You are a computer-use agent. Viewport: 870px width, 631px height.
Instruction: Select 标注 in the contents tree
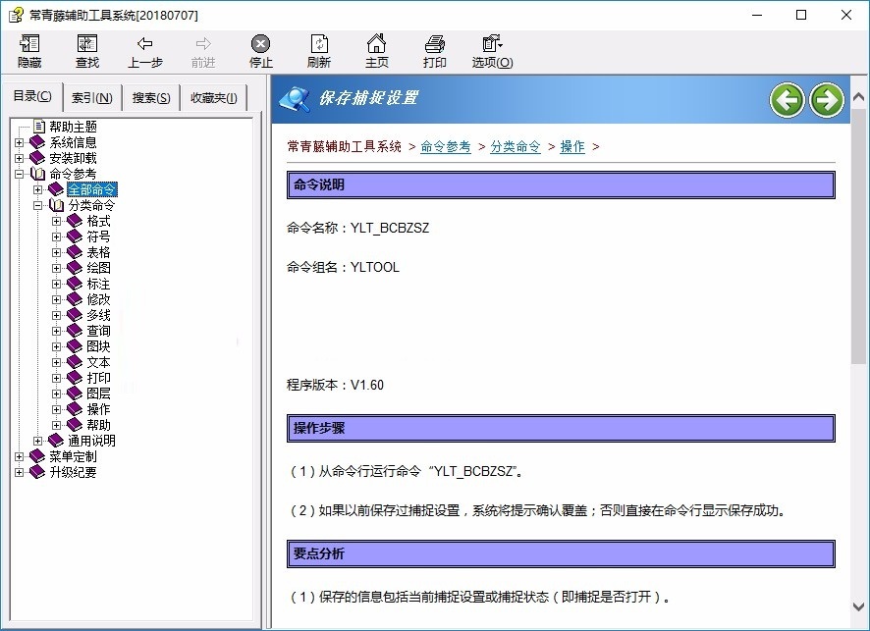99,284
